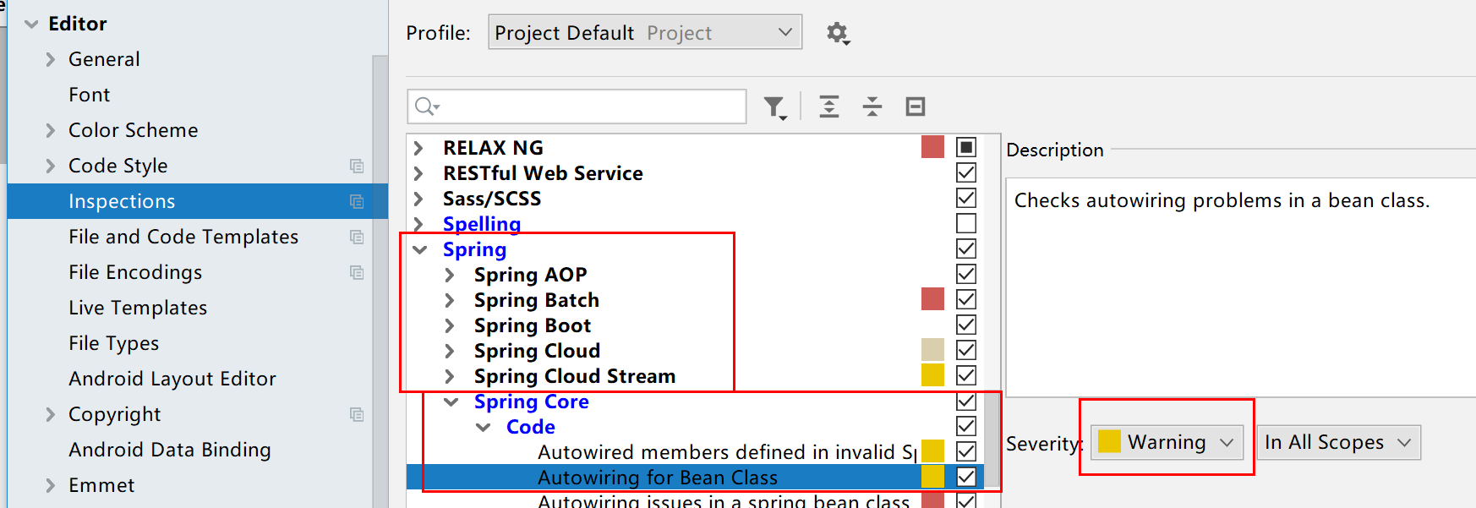This screenshot has height=508, width=1476.
Task: Click the filter inspections funnel icon
Action: click(775, 107)
